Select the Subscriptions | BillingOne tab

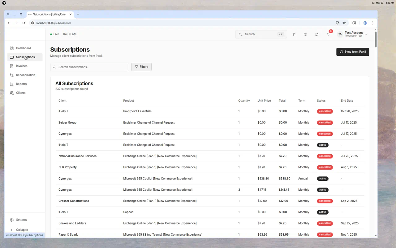[49, 14]
